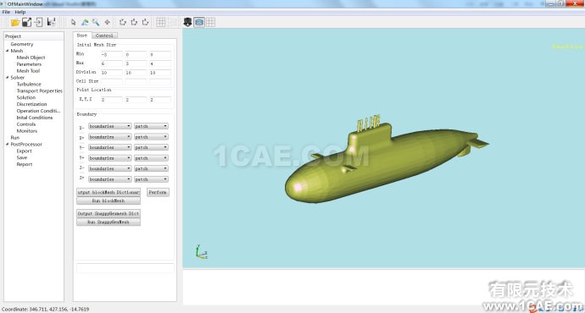Choose the magnifier zoom tool
585x313 pixels.
click(x=96, y=23)
